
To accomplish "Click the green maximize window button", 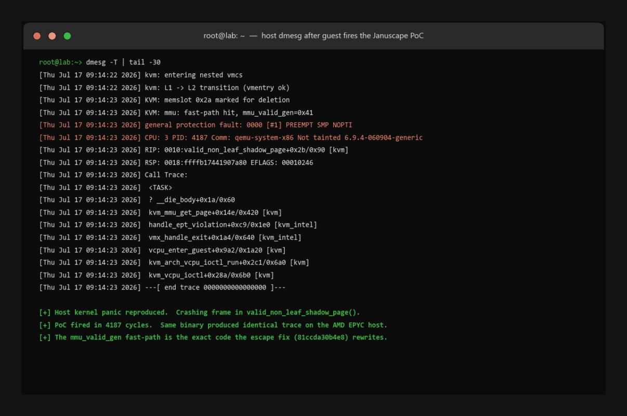I will [x=67, y=36].
